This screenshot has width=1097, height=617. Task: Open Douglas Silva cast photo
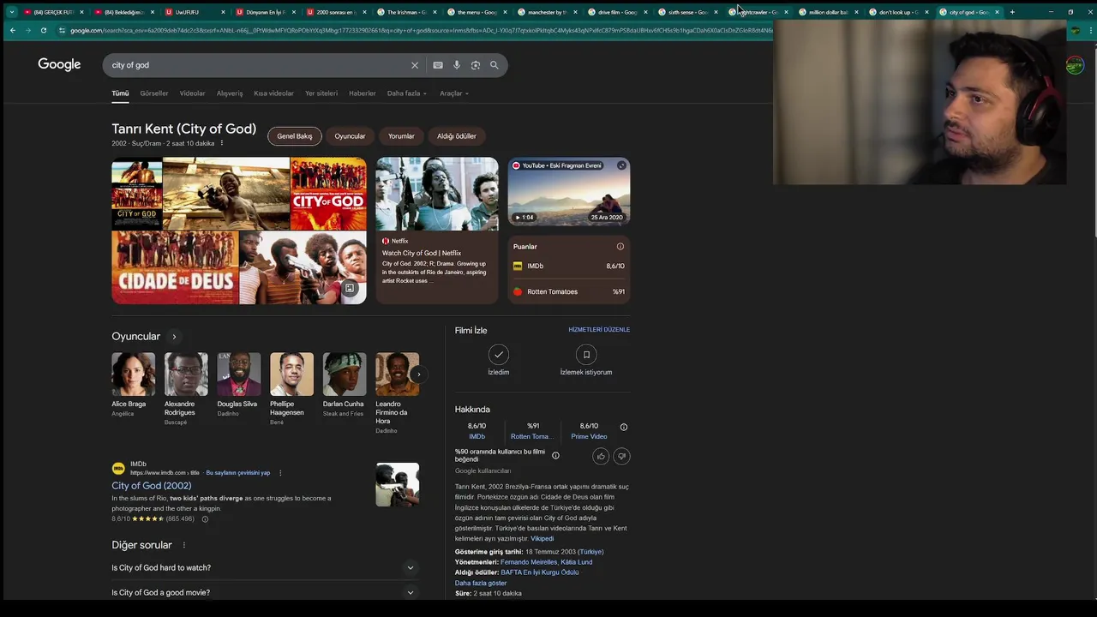(x=239, y=374)
